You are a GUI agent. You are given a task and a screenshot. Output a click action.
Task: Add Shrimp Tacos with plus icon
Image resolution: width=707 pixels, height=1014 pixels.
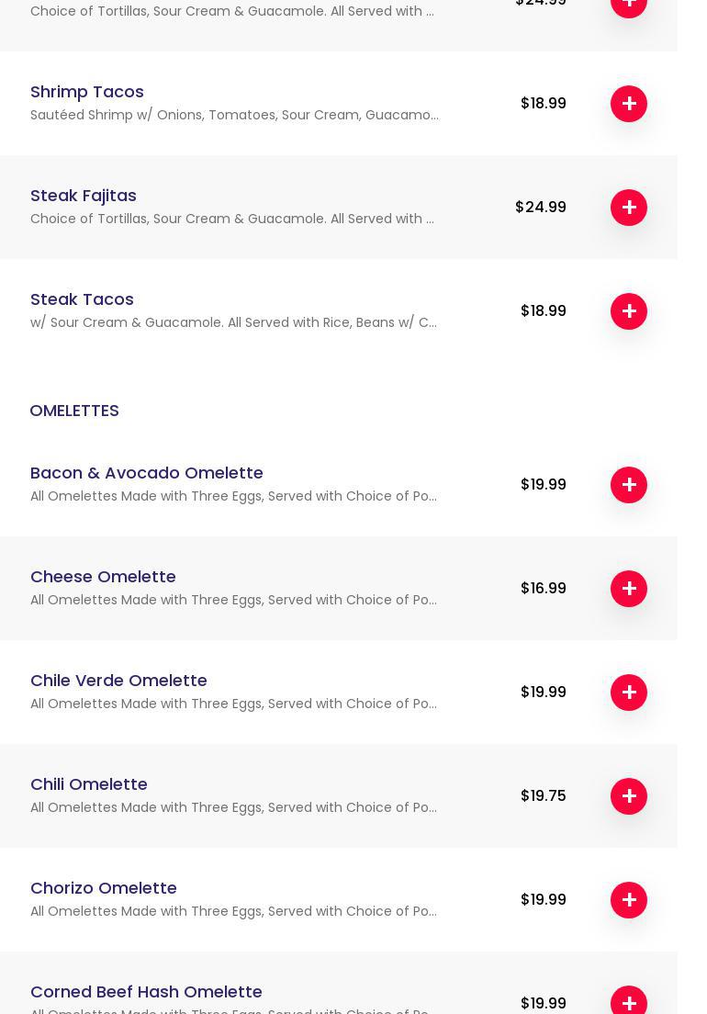click(629, 104)
